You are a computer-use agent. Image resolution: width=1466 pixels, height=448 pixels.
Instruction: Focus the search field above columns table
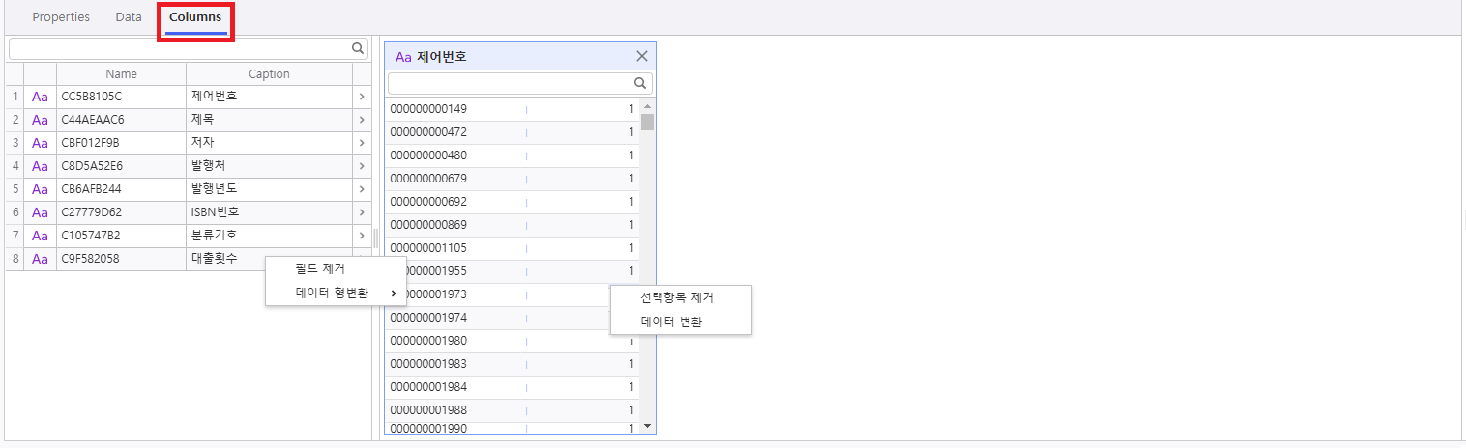[179, 47]
